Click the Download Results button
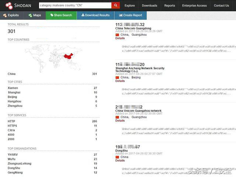 click(x=96, y=15)
